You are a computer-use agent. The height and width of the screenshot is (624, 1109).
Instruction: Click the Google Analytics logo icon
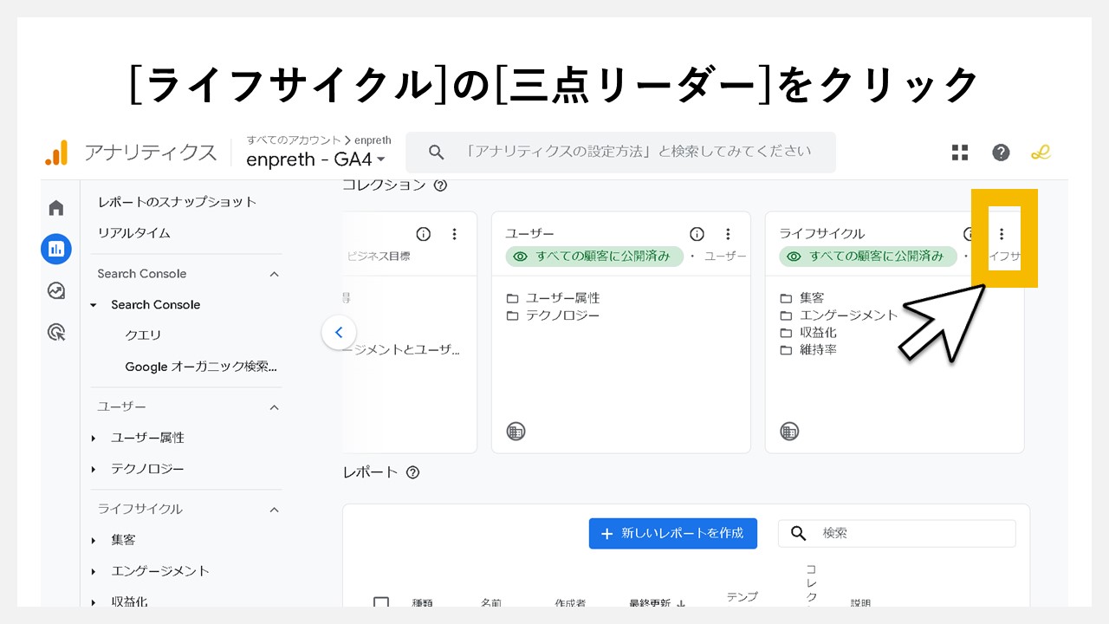point(57,153)
